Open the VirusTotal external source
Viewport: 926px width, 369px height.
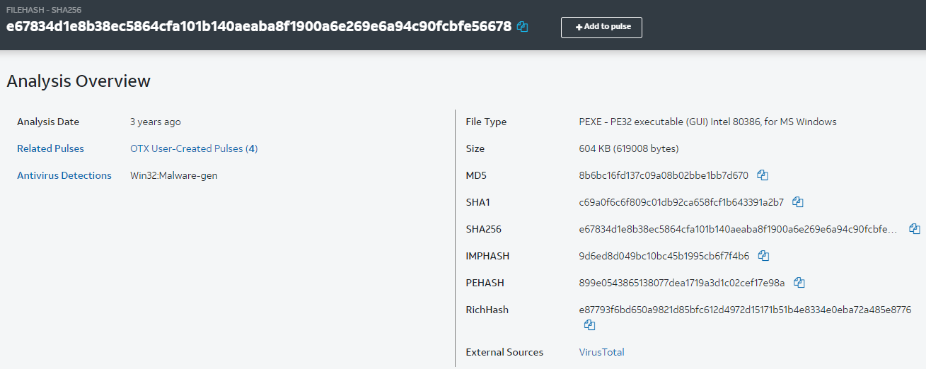coord(601,352)
